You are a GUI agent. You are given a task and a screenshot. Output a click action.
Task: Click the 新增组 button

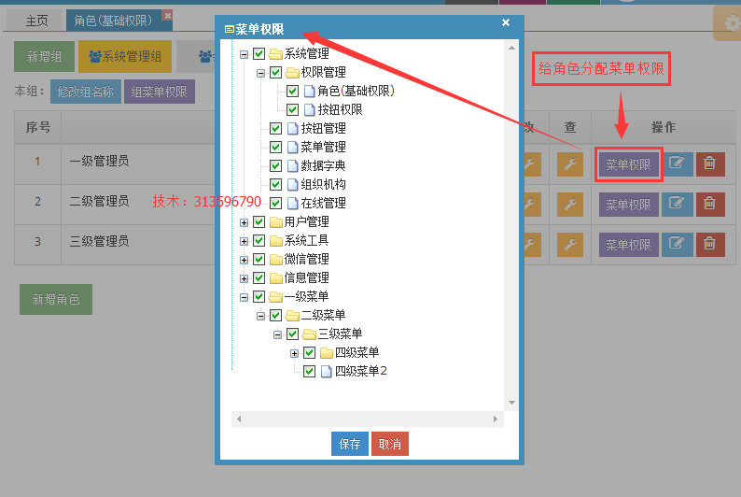[x=44, y=57]
